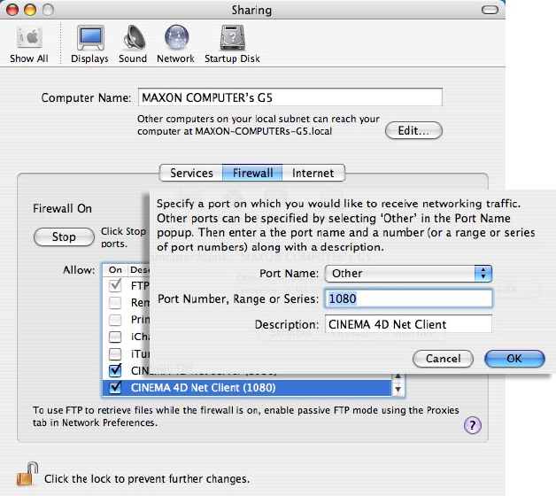Click the window's red close button
This screenshot has height=496, width=556.
tap(12, 10)
